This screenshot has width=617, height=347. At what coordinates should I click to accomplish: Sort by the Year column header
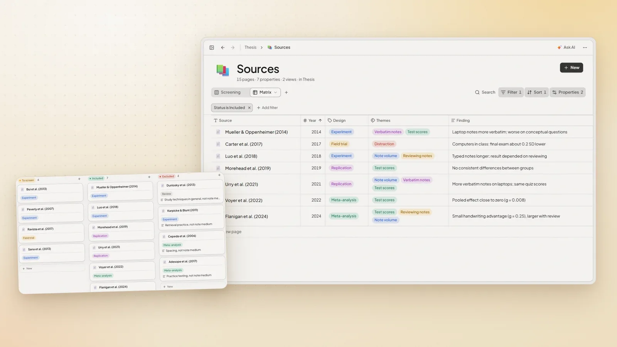pyautogui.click(x=312, y=121)
